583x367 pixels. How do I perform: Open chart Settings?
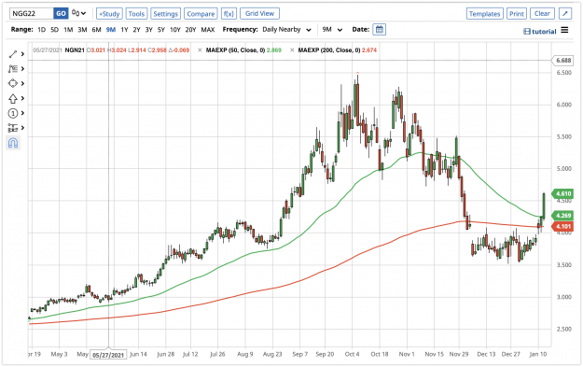tap(165, 14)
